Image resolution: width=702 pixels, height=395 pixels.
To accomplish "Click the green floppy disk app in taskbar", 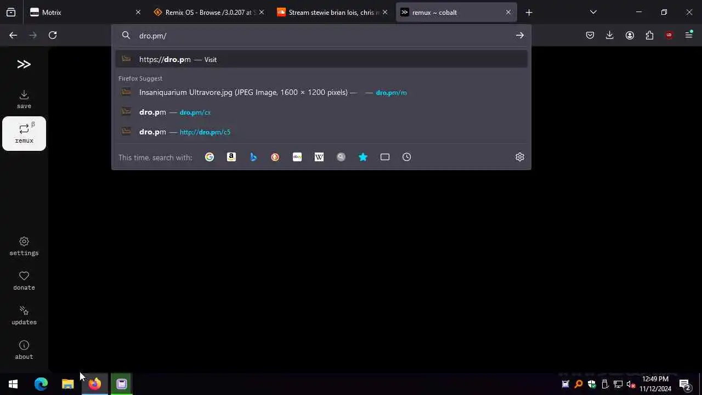I will point(122,384).
